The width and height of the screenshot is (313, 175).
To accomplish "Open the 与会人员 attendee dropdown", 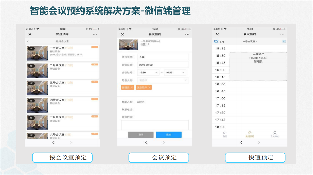I will (163, 80).
